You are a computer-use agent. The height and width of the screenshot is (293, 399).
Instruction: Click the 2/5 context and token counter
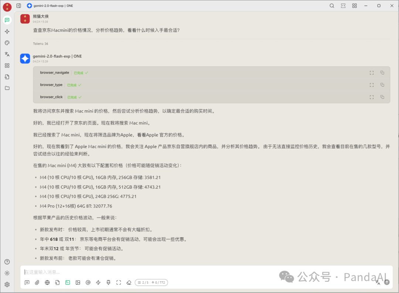click(151, 283)
